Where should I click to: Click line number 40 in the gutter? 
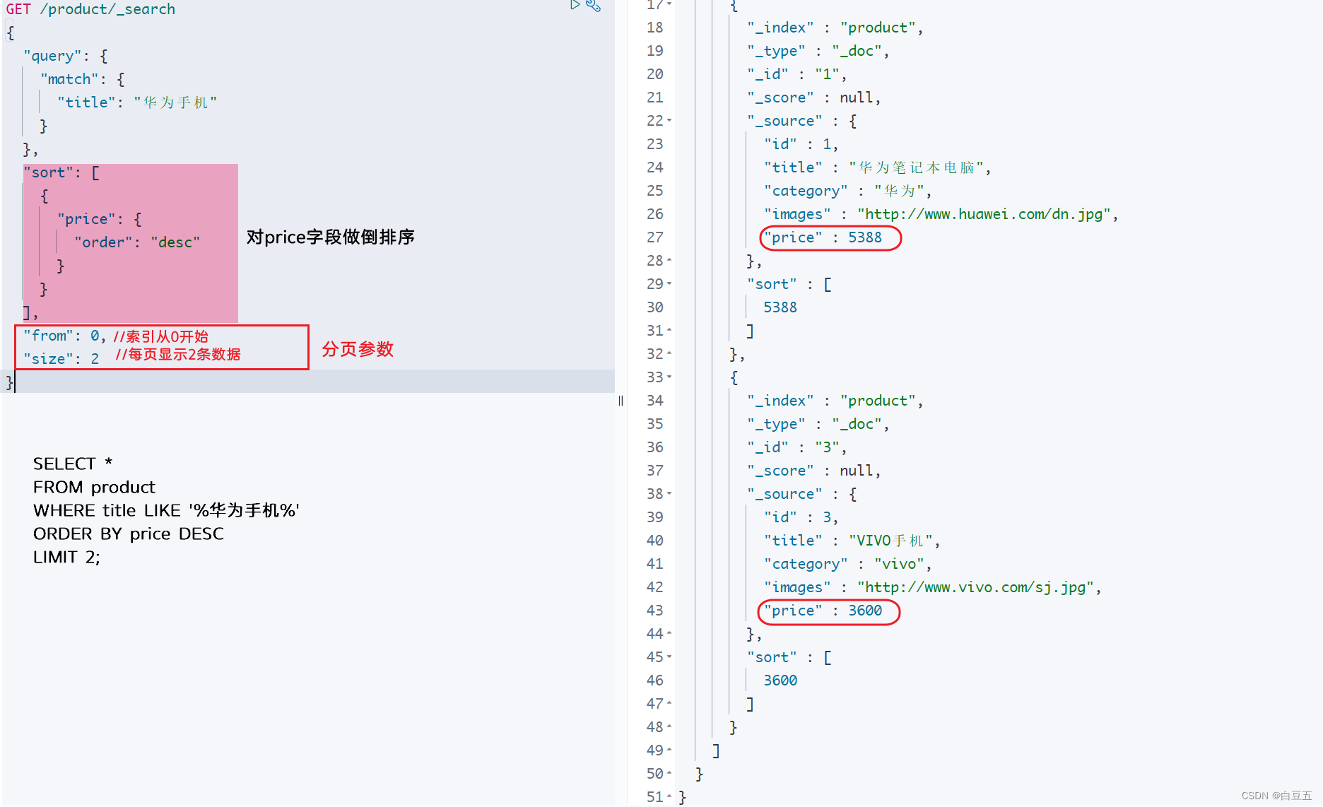655,541
